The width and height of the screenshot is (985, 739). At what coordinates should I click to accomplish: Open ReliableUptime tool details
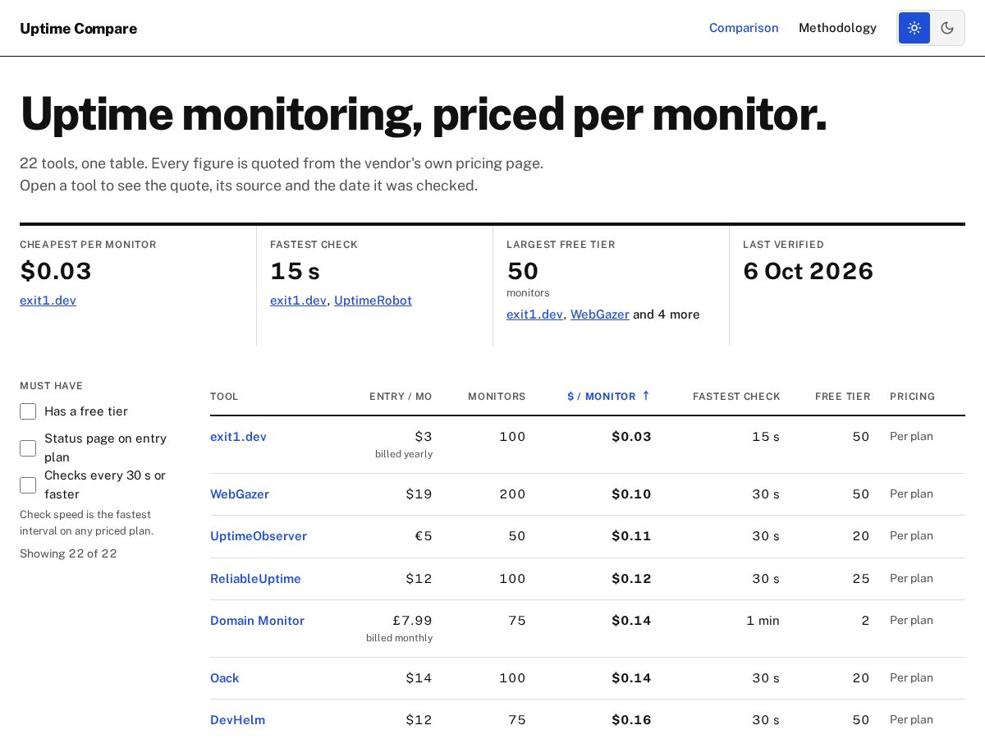pos(255,579)
